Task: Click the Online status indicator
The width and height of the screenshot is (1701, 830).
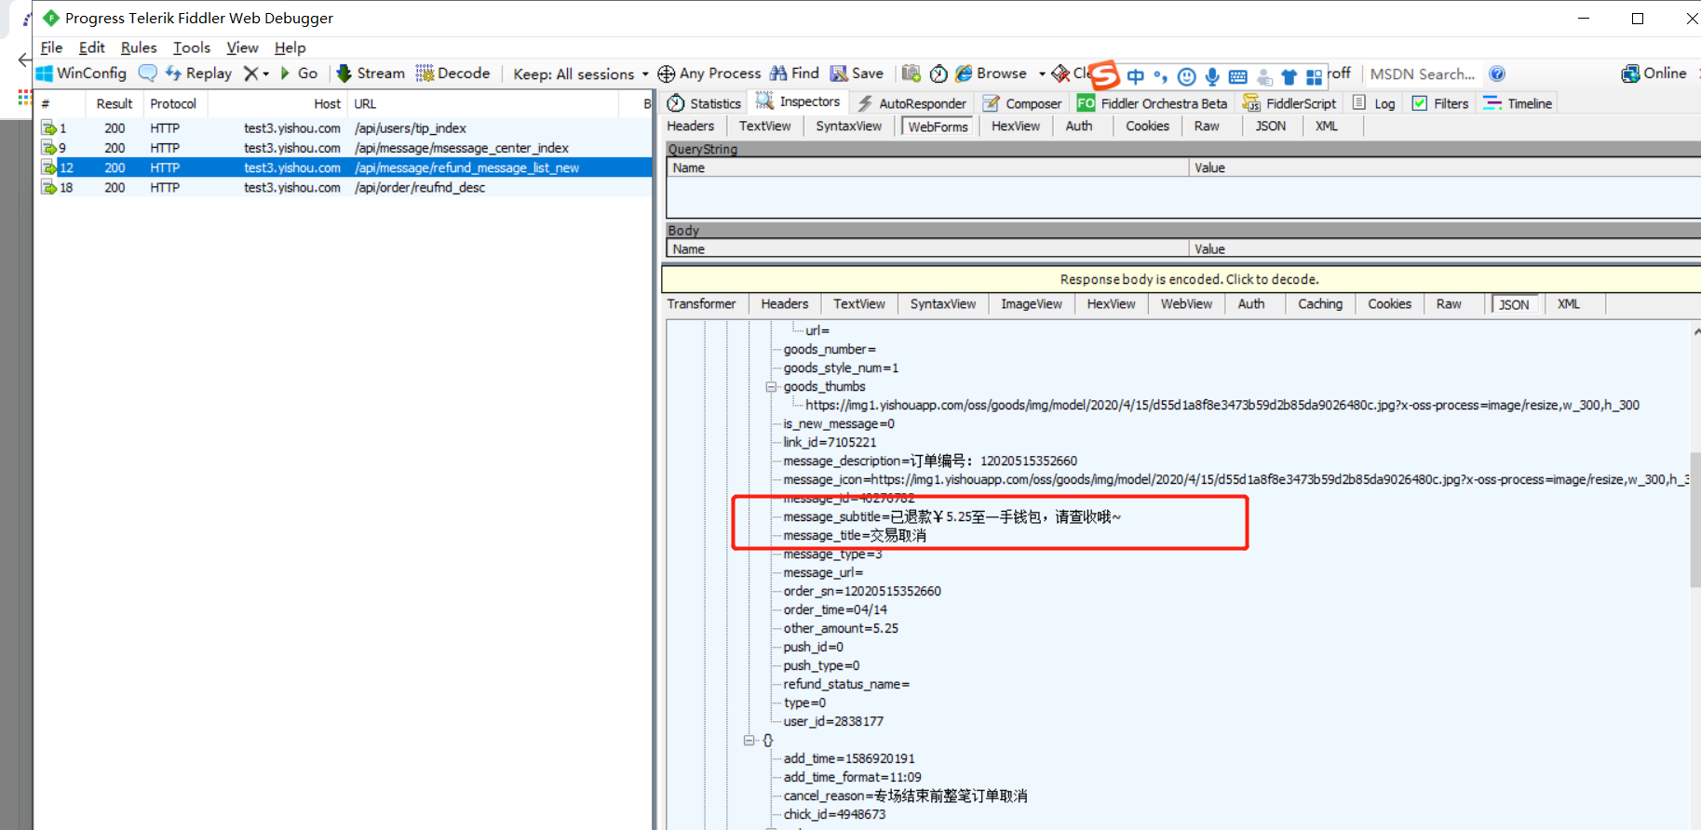Action: 1654,74
